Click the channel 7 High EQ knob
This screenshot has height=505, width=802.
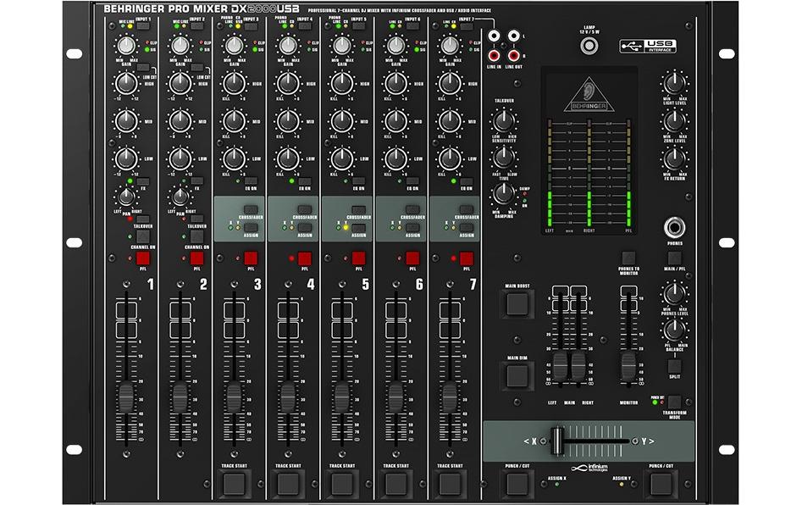(x=450, y=83)
